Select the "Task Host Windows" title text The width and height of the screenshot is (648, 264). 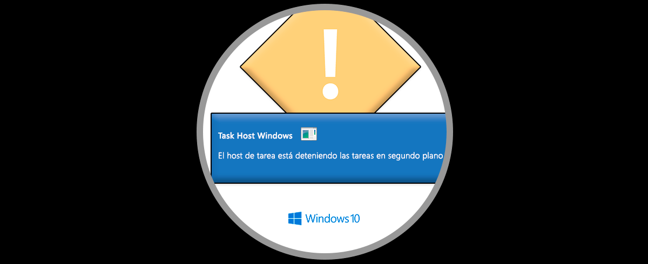(255, 135)
